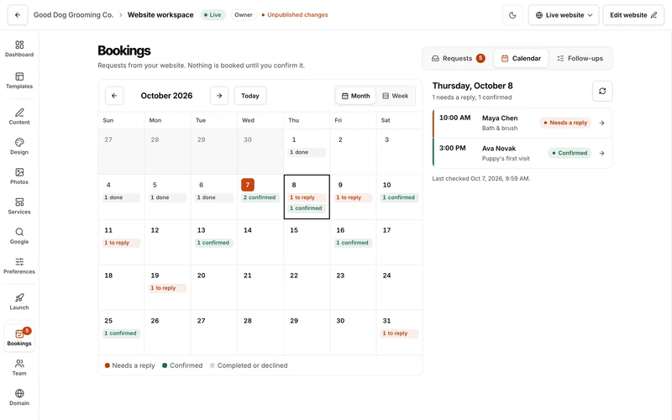Click "1 done" on October 6
The height and width of the screenshot is (420, 672).
click(x=214, y=197)
